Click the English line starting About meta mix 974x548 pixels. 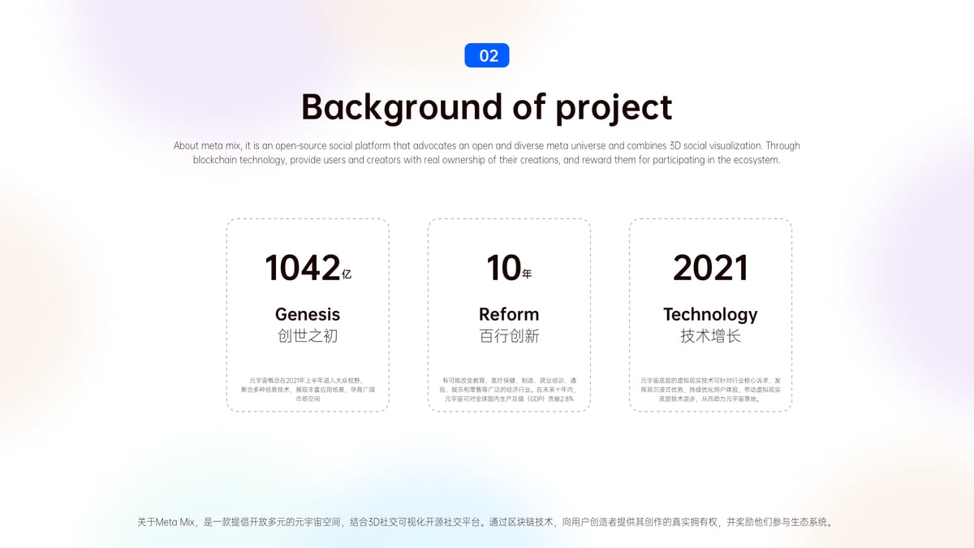[x=487, y=146]
